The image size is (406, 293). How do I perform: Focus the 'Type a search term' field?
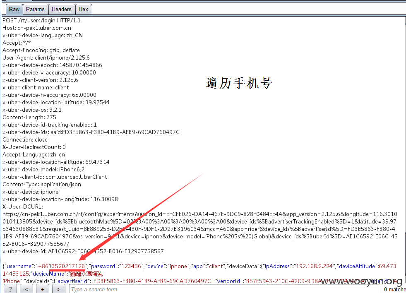coord(224,289)
